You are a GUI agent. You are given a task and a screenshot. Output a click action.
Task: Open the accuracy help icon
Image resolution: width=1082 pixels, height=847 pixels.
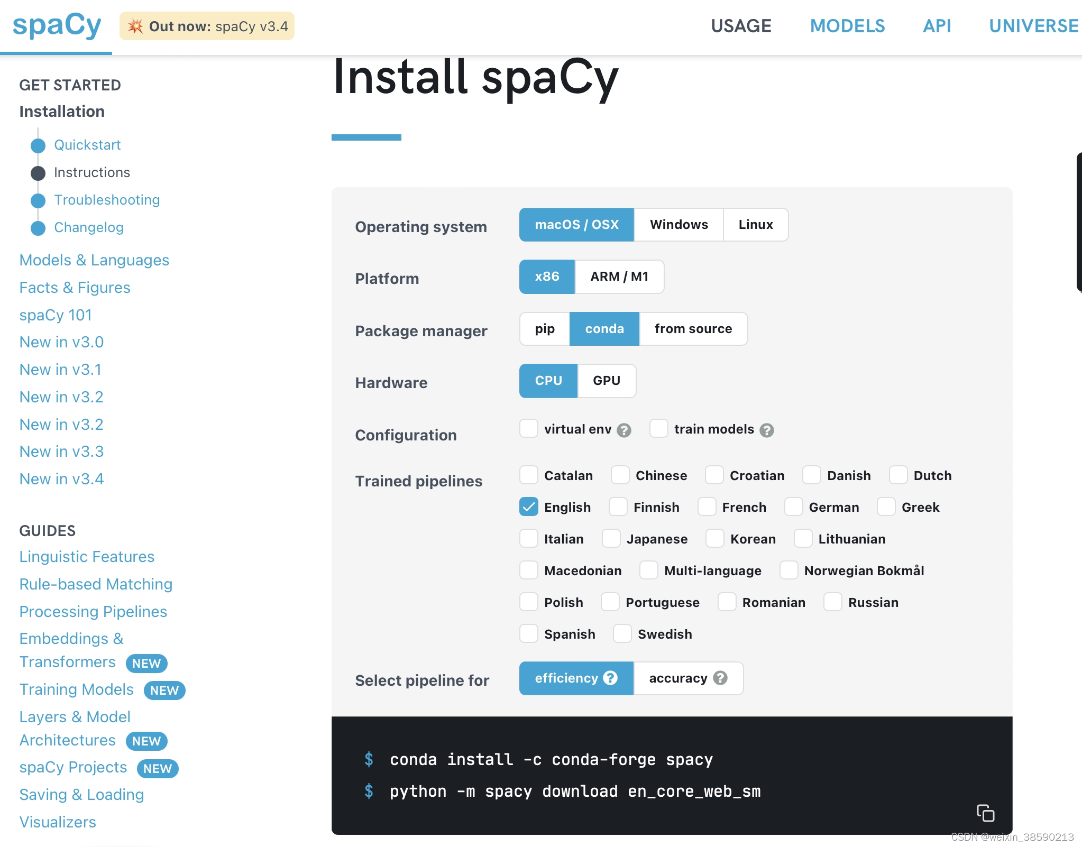click(720, 677)
